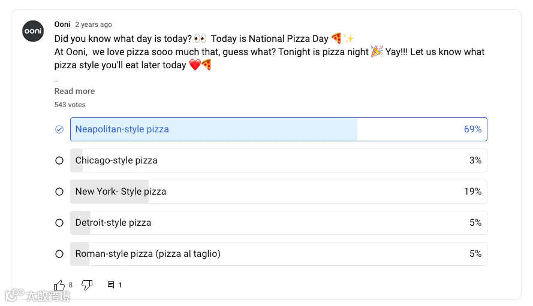
Task: Open the Ooni channel name link
Action: pyautogui.click(x=62, y=25)
